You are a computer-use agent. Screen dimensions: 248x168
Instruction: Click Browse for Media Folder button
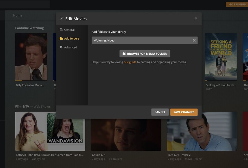click(145, 54)
